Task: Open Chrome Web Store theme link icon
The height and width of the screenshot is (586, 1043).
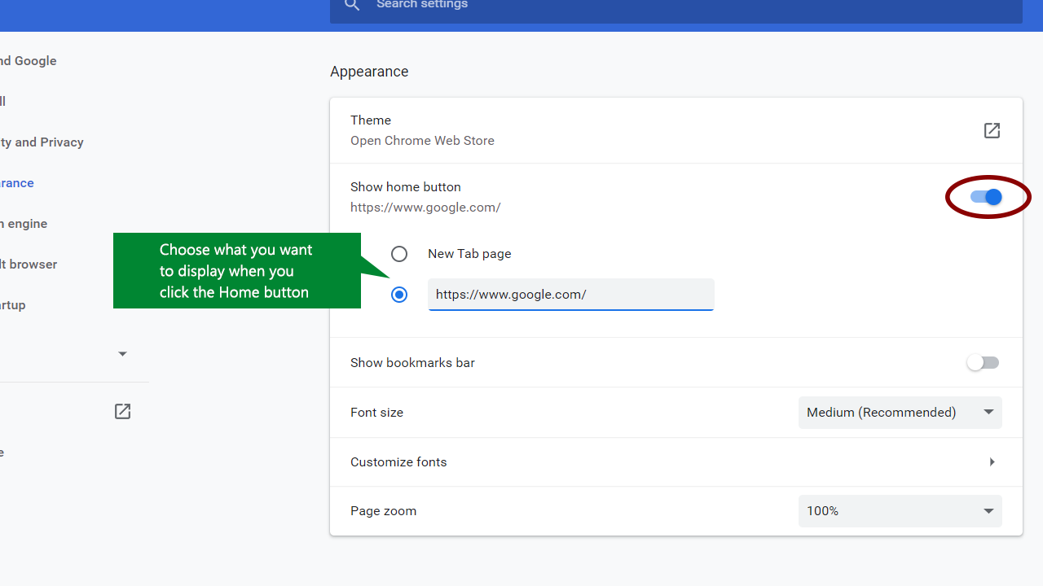Action: pos(992,130)
